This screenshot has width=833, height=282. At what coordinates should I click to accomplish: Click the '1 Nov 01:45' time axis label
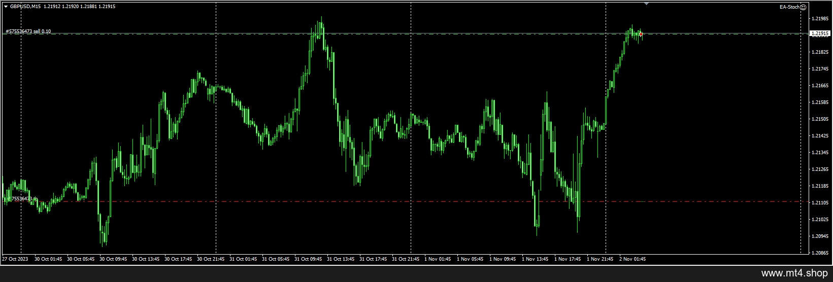coord(438,259)
